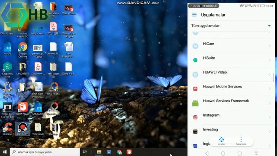
Task: Select the HB_thumb... image file
Action: point(38,30)
